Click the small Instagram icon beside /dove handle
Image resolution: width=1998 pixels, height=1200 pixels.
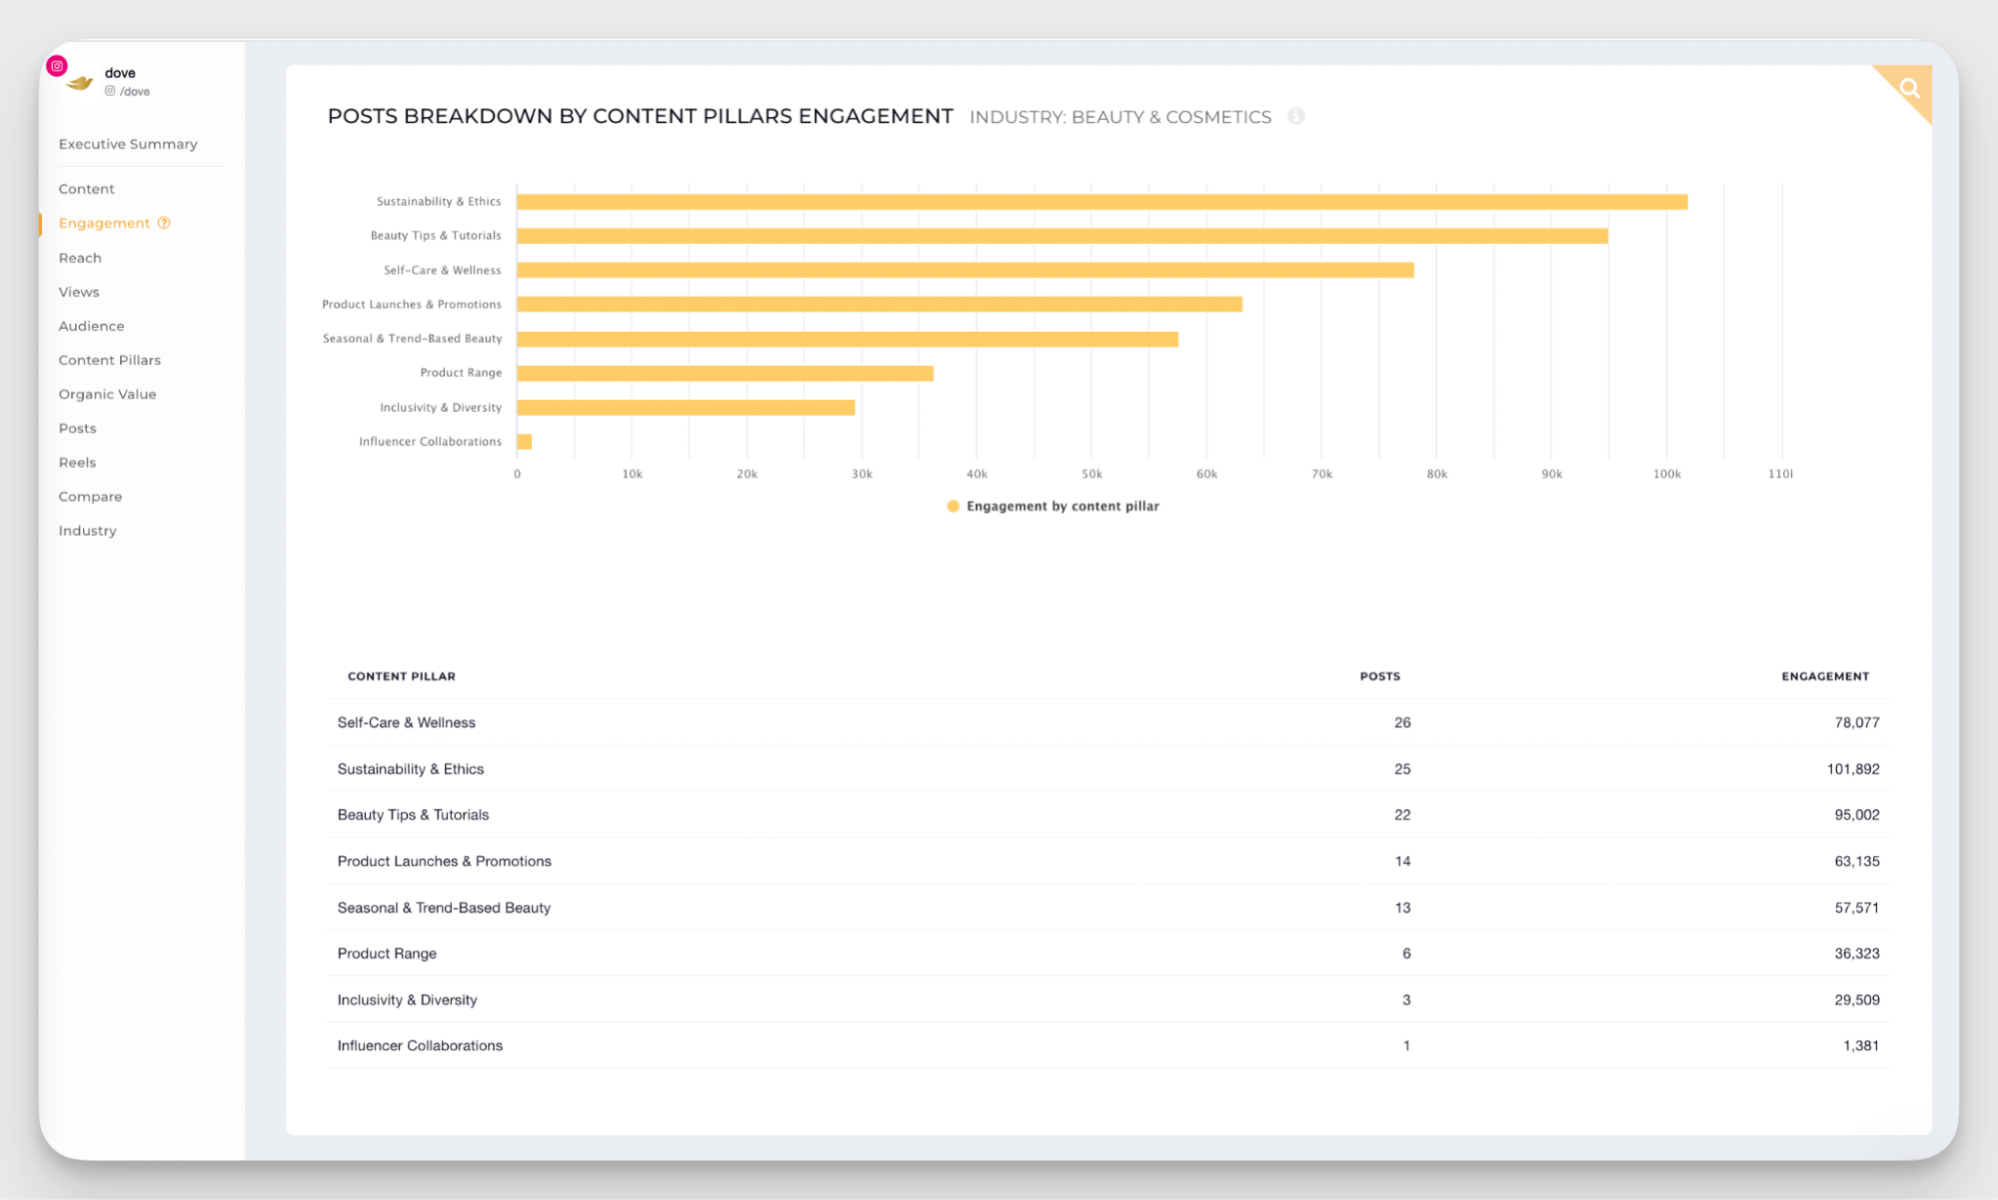111,90
